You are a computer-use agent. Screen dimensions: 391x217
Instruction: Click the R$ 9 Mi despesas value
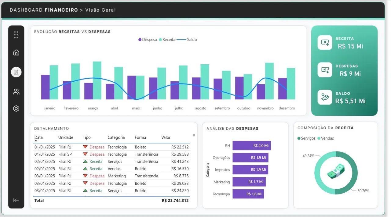pos(350,74)
